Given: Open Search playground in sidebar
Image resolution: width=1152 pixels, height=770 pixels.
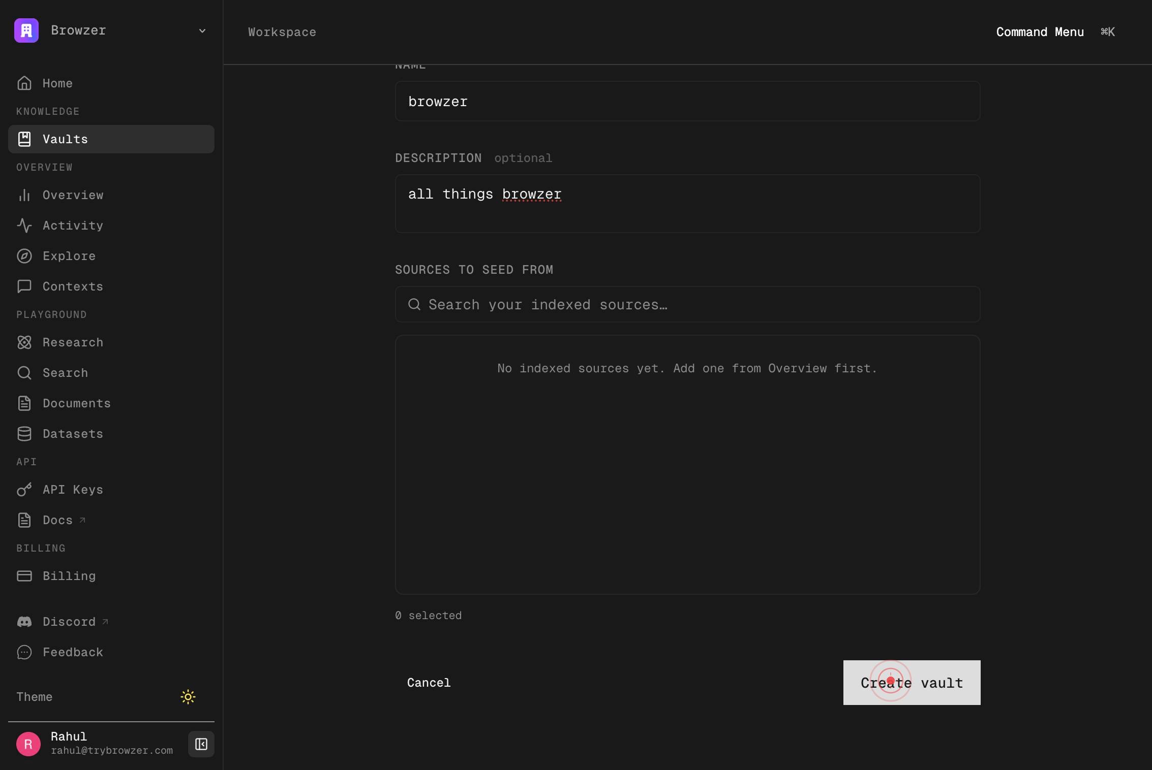Looking at the screenshot, I should (x=111, y=373).
